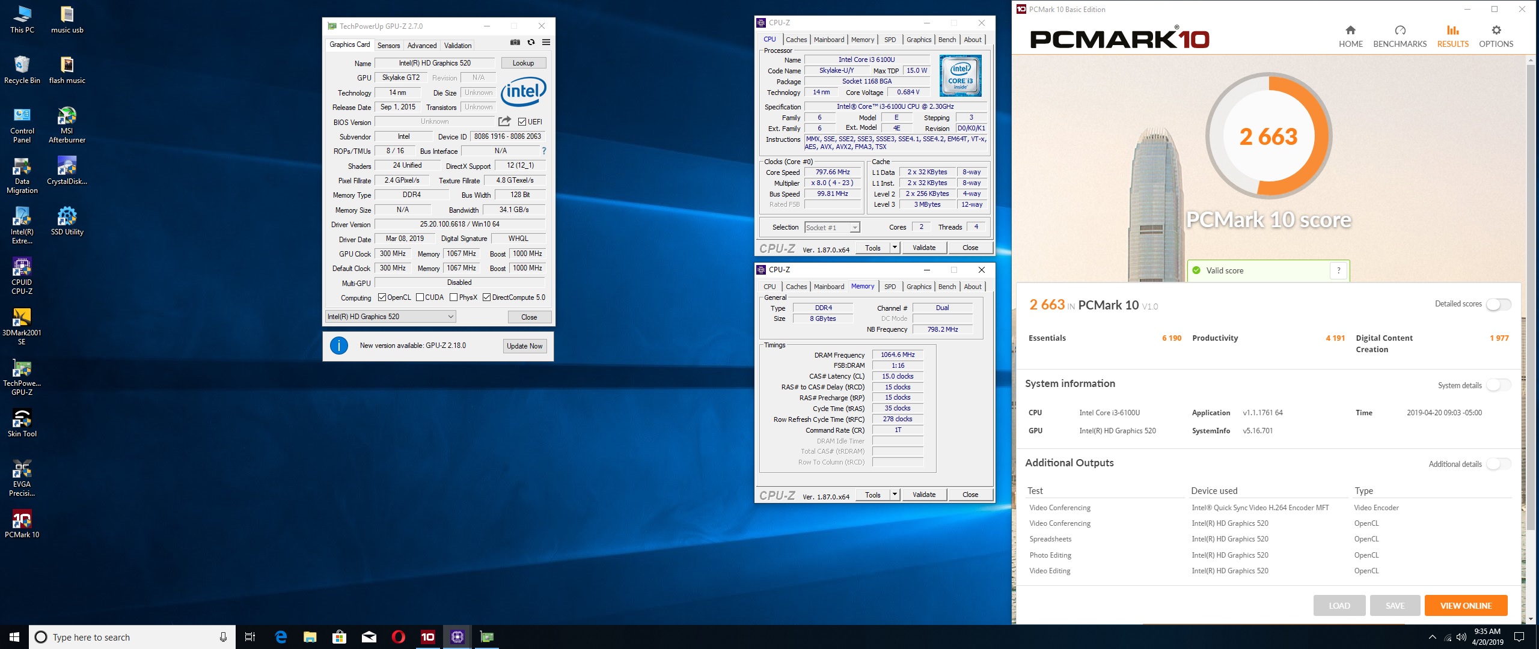Enable Additional details toggle
The height and width of the screenshot is (649, 1539).
point(1498,464)
